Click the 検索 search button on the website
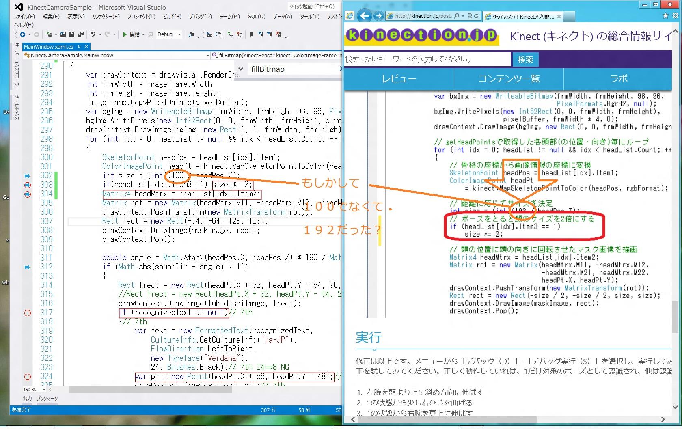The height and width of the screenshot is (429, 682). [x=525, y=59]
